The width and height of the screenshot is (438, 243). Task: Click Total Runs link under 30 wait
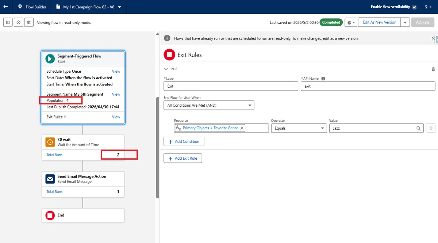(x=54, y=155)
